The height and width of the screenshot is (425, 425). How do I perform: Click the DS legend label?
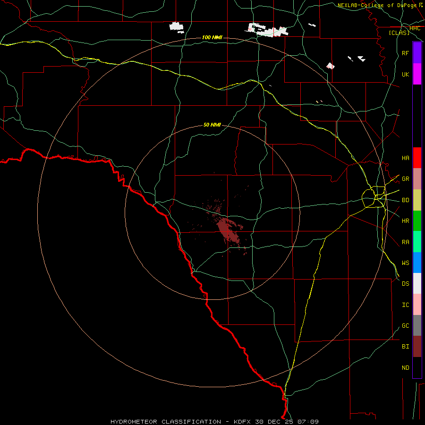[405, 283]
